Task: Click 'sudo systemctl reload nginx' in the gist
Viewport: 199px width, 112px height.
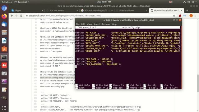Action: point(54,22)
